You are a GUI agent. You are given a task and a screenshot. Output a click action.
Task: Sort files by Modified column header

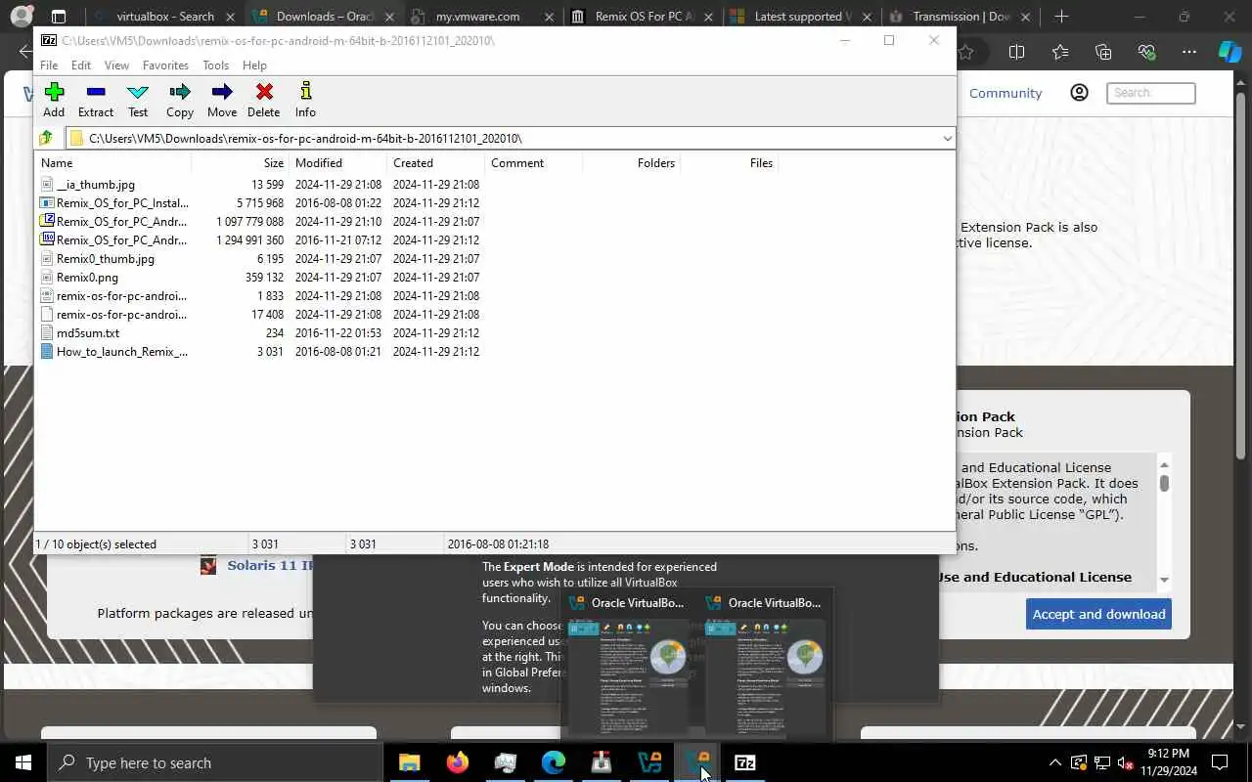337,163
